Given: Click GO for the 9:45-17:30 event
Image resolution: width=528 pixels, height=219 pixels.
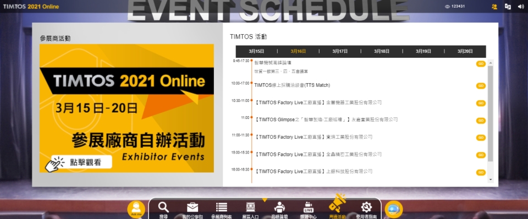Looking at the screenshot, I should pyautogui.click(x=481, y=64).
